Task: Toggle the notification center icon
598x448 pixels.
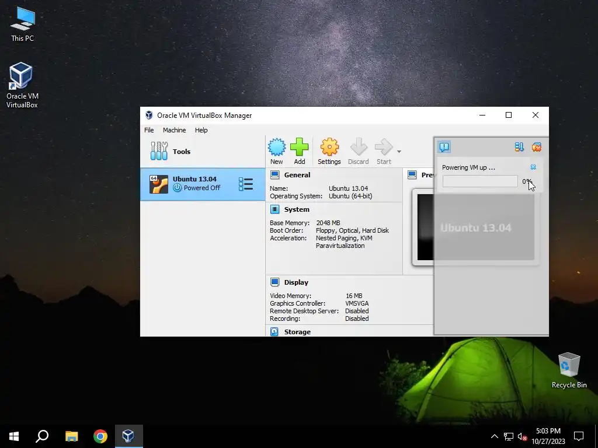Action: [x=444, y=147]
